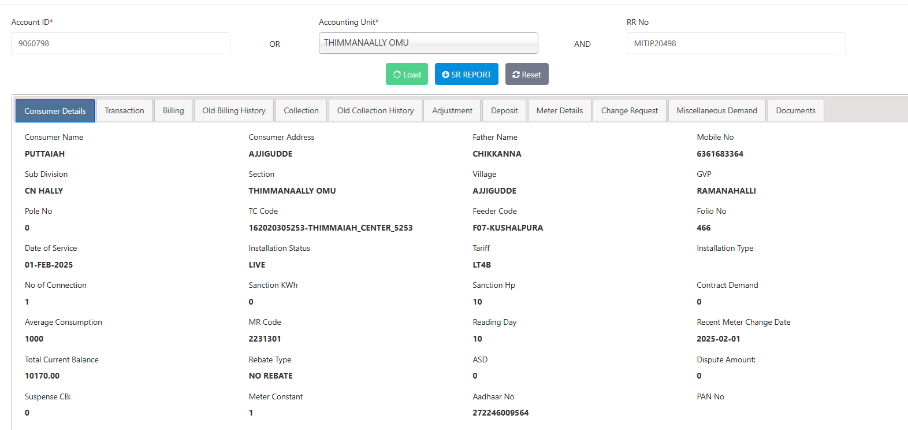
Task: Open the Meter Details tab
Action: (x=559, y=110)
